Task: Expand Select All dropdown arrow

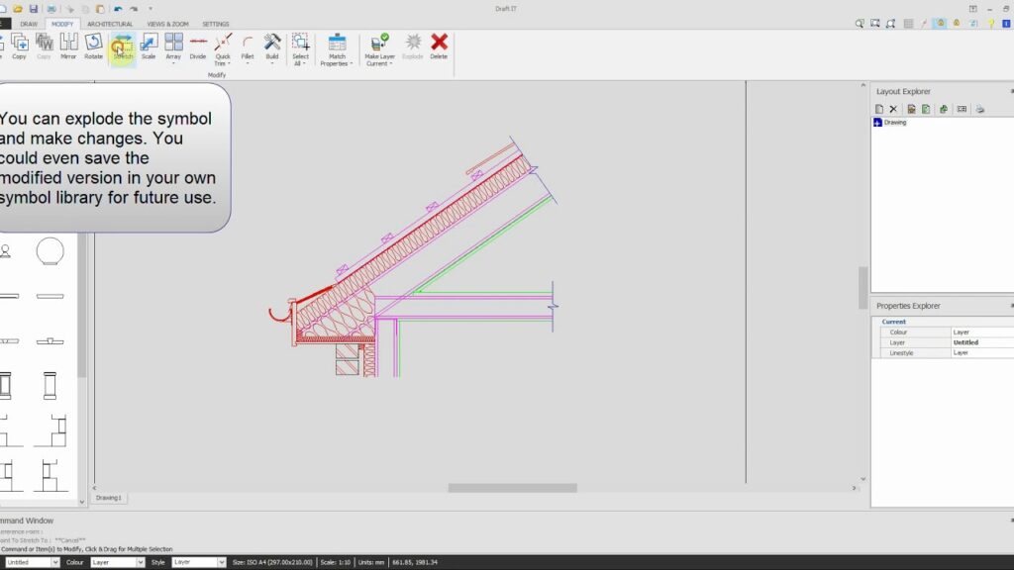Action: click(304, 64)
